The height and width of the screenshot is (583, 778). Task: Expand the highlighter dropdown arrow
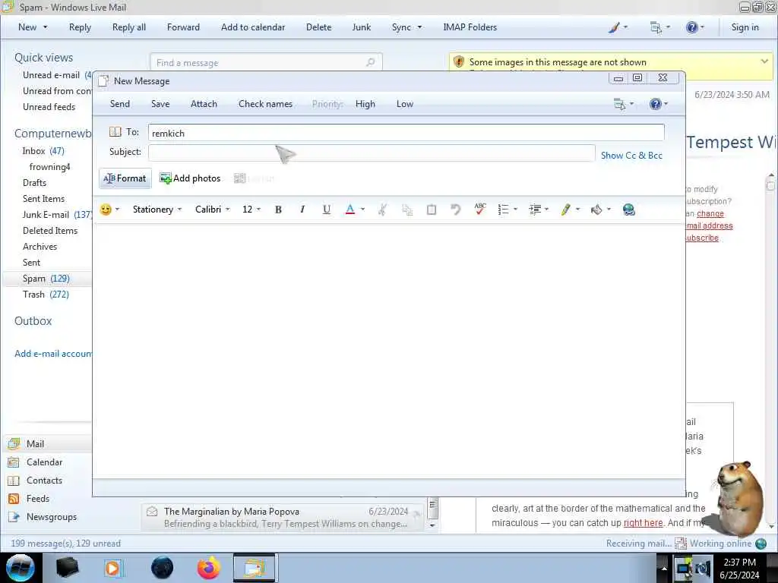click(x=577, y=210)
